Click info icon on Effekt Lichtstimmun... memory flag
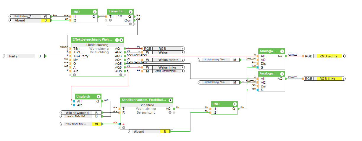This screenshot has height=141, width=362. tap(182, 71)
